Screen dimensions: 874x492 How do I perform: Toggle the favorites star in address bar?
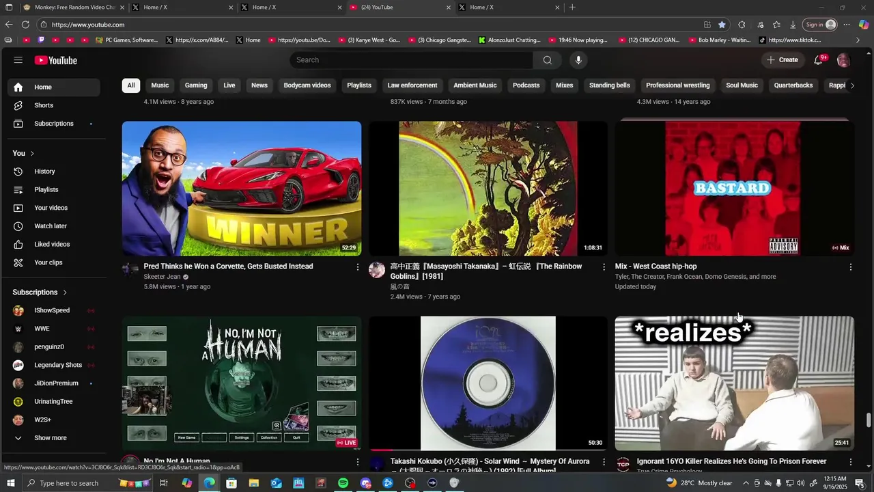pos(722,25)
